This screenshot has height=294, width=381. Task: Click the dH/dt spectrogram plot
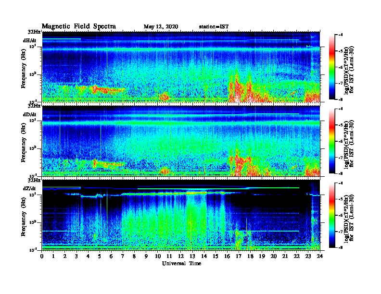click(x=181, y=67)
